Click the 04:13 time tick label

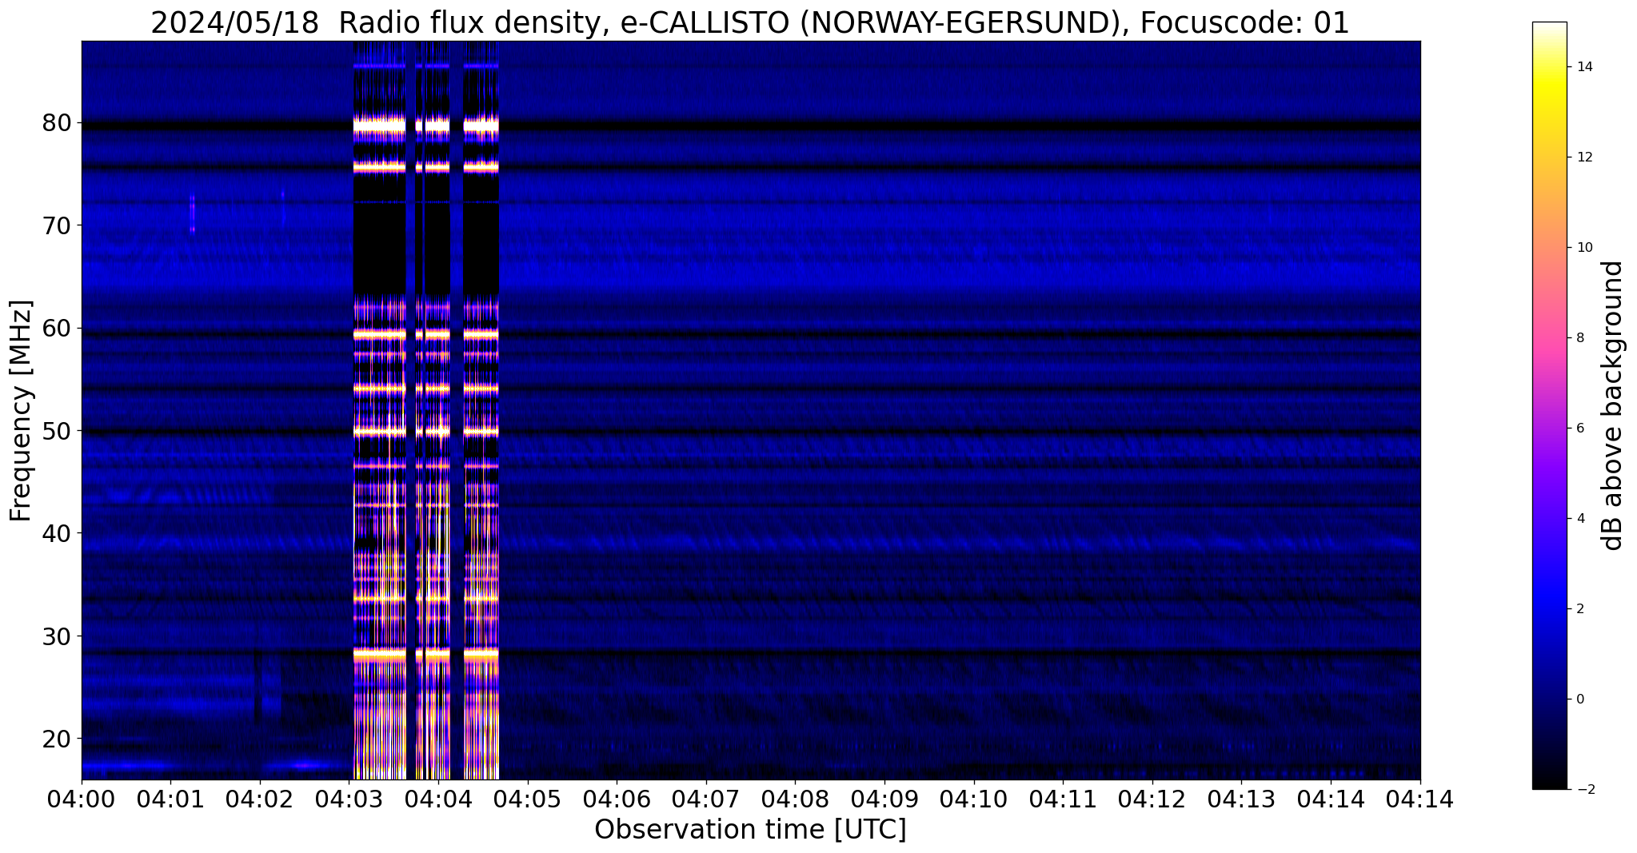click(x=1241, y=798)
